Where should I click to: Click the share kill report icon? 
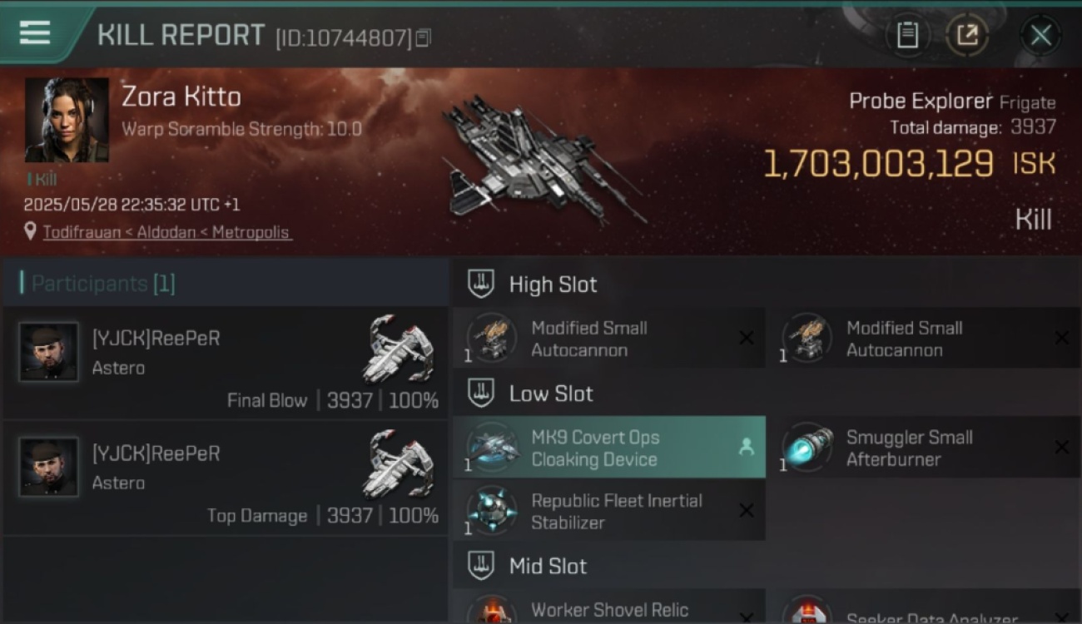967,36
